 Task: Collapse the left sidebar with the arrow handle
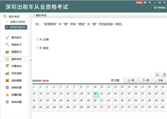tap(31, 60)
